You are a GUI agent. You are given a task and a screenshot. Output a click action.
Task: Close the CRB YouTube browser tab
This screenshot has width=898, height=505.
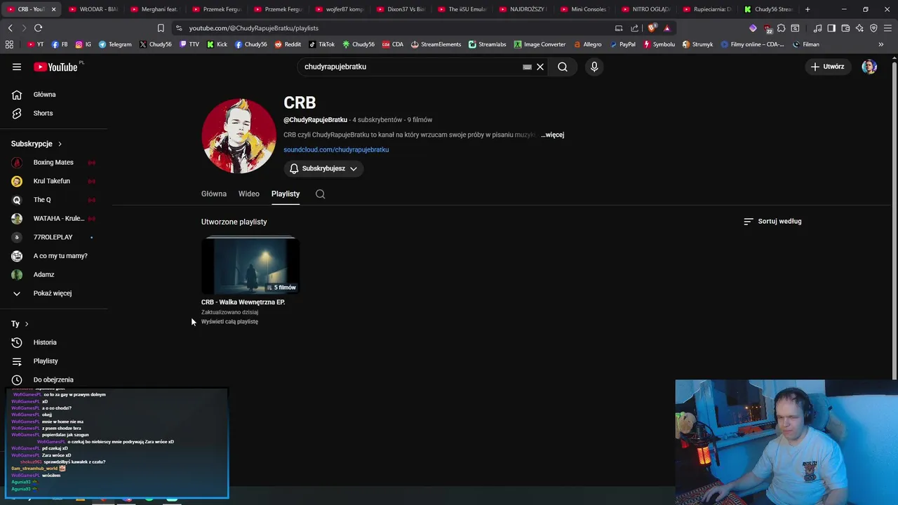53,9
